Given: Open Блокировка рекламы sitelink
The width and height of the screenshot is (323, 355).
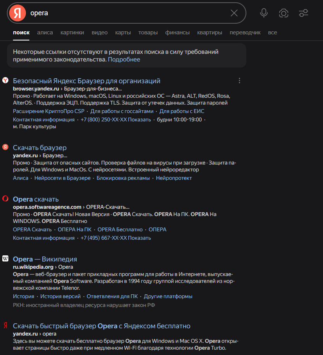Looking at the screenshot, I should (123, 178).
